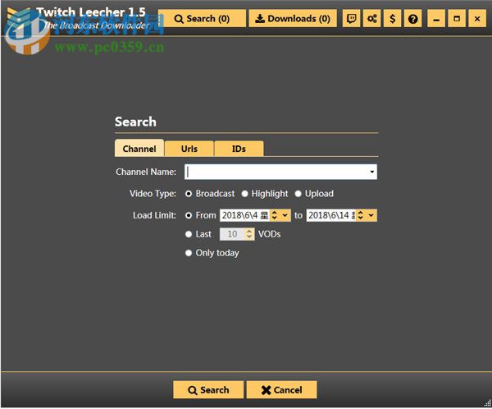Select the Highlight video type
The height and width of the screenshot is (409, 492).
point(265,194)
